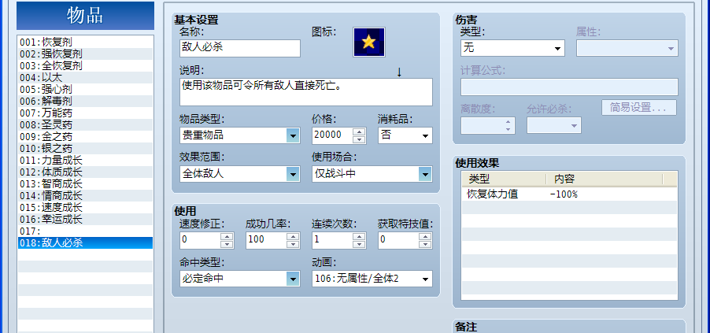Increase 价格 with the up arrow
This screenshot has width=710, height=333.
[359, 131]
